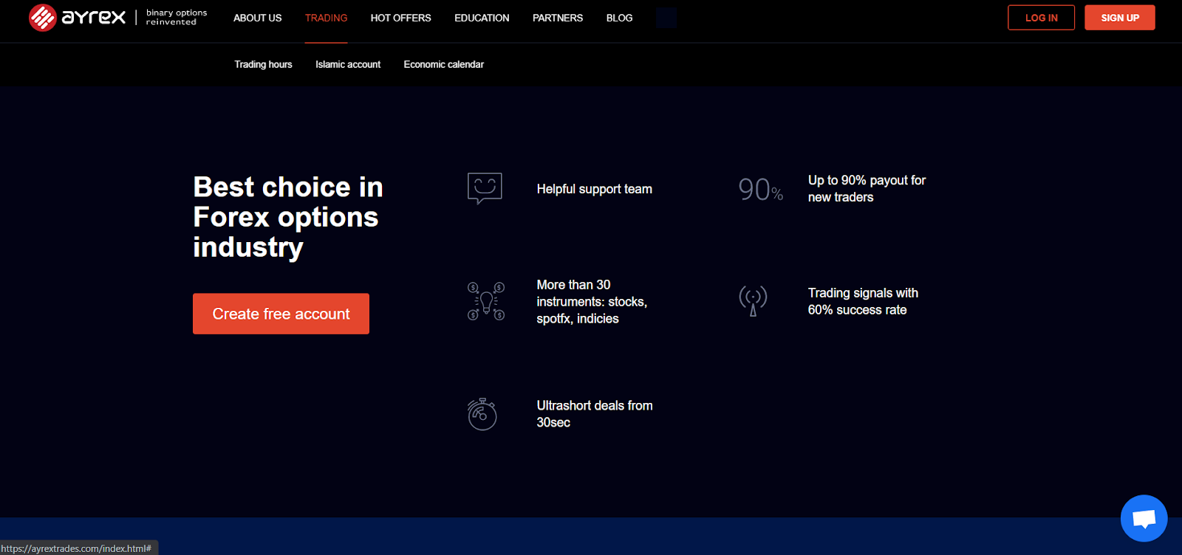Click 'More than 30 instruments' text

[592, 302]
